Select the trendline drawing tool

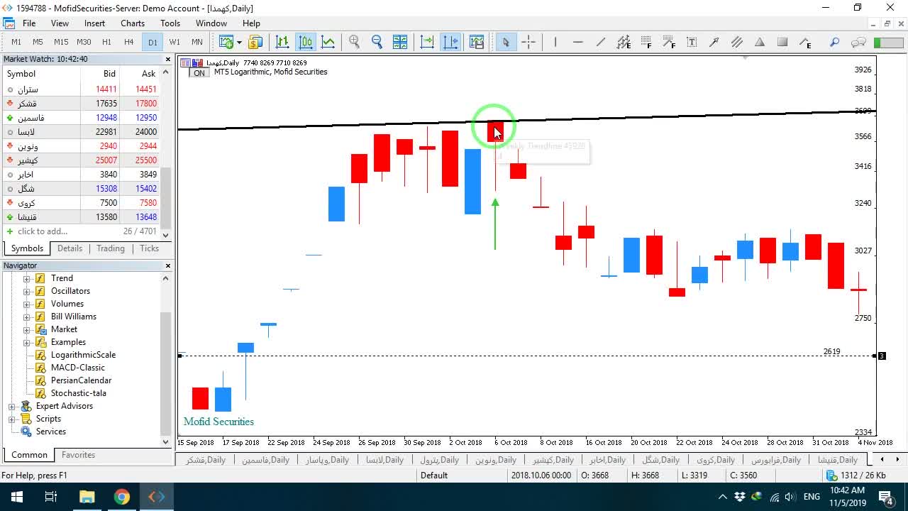click(601, 42)
